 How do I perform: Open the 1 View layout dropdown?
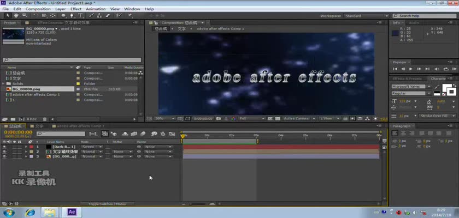click(x=329, y=118)
